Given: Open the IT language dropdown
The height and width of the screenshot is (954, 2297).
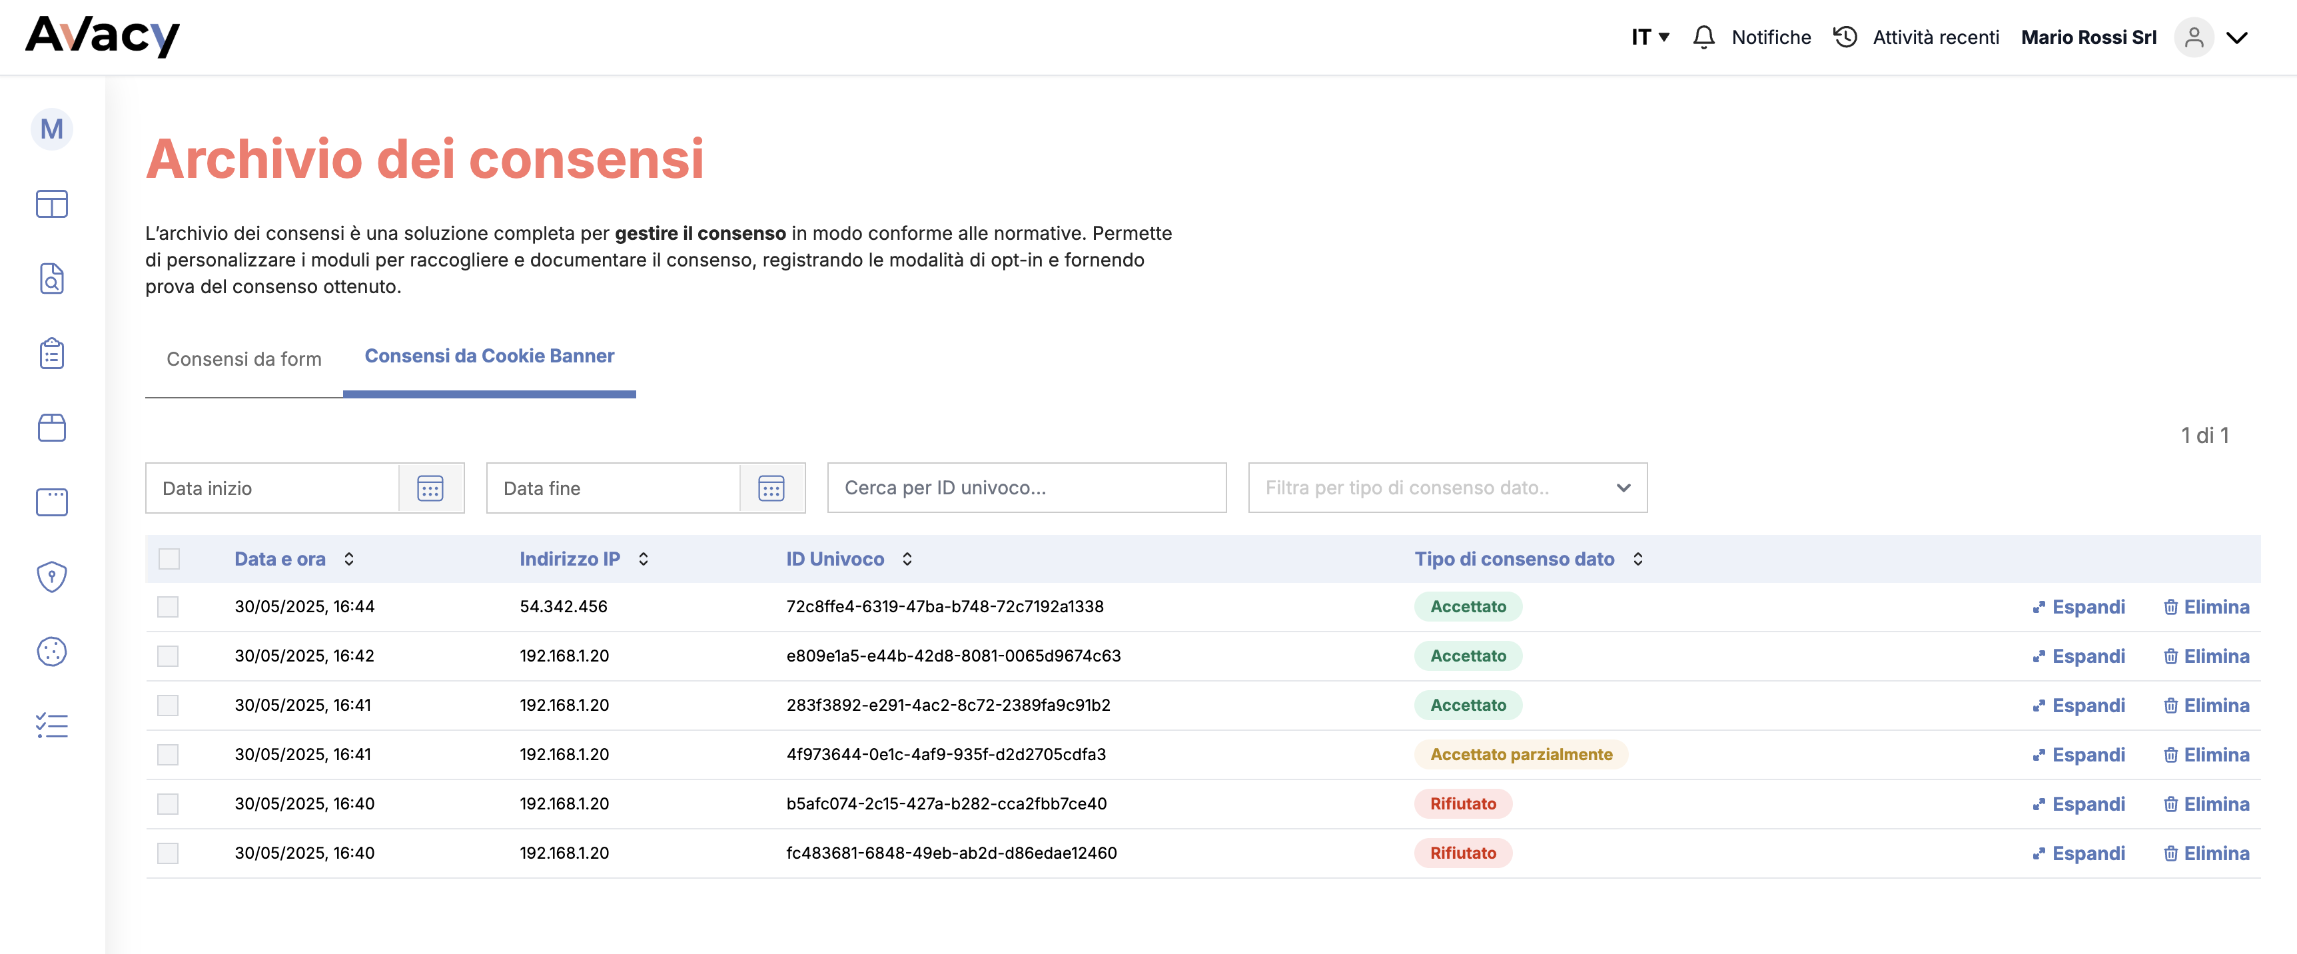Looking at the screenshot, I should pyautogui.click(x=1649, y=37).
